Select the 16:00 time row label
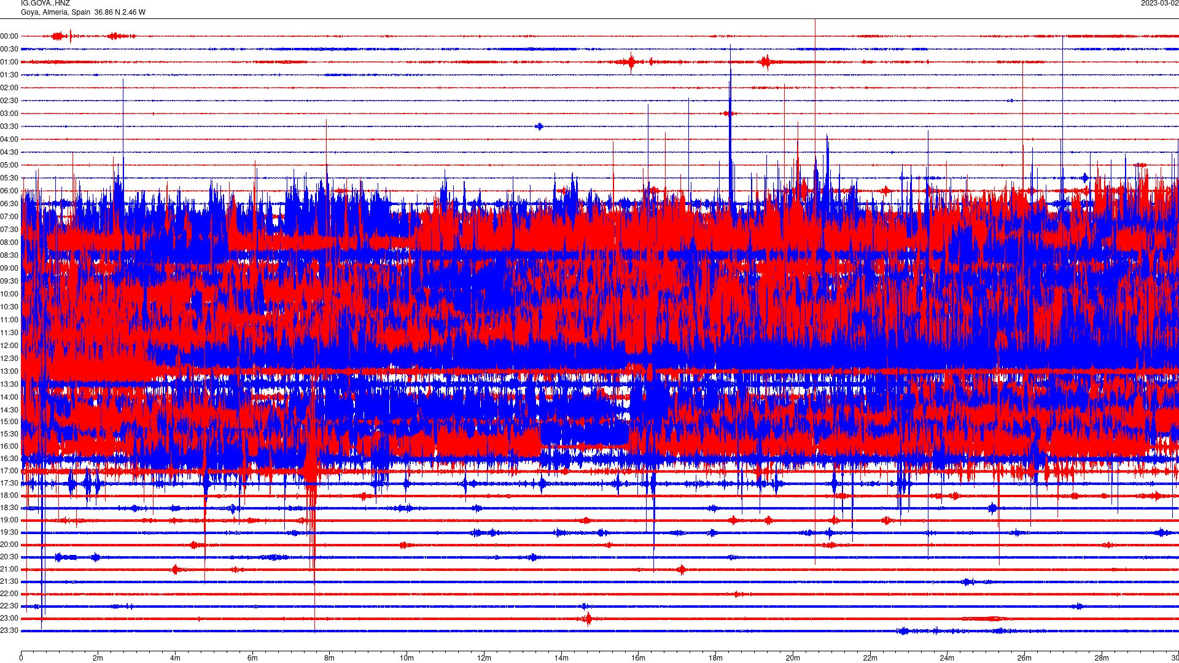1179x663 pixels. point(9,446)
